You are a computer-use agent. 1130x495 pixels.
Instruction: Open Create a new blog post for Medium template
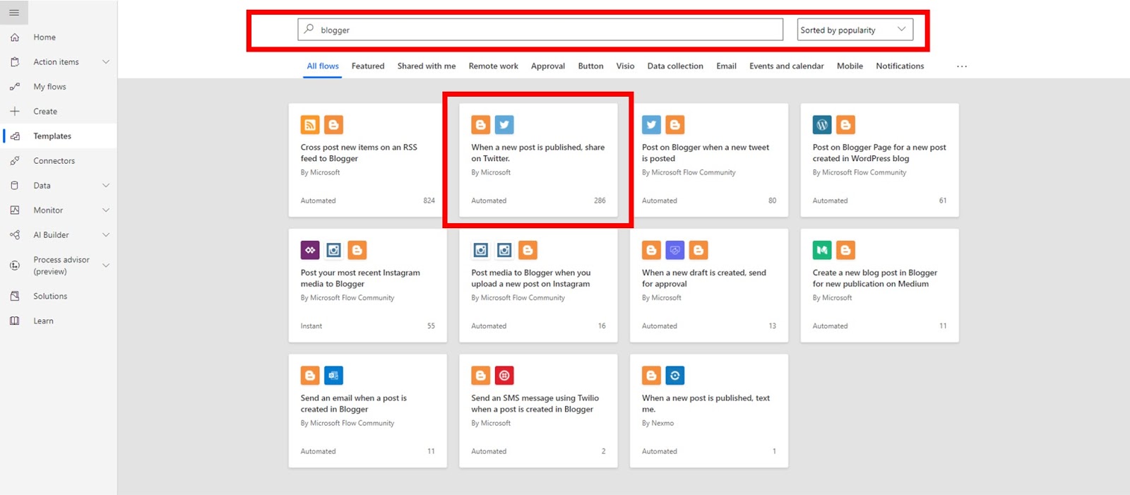coord(879,285)
